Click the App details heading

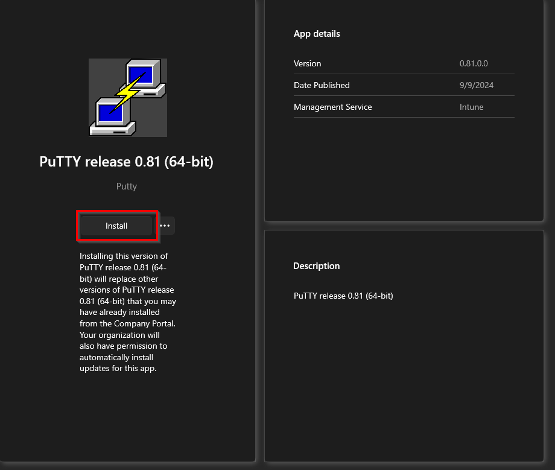pos(317,34)
